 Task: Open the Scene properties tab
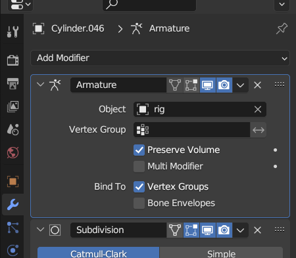point(12,129)
